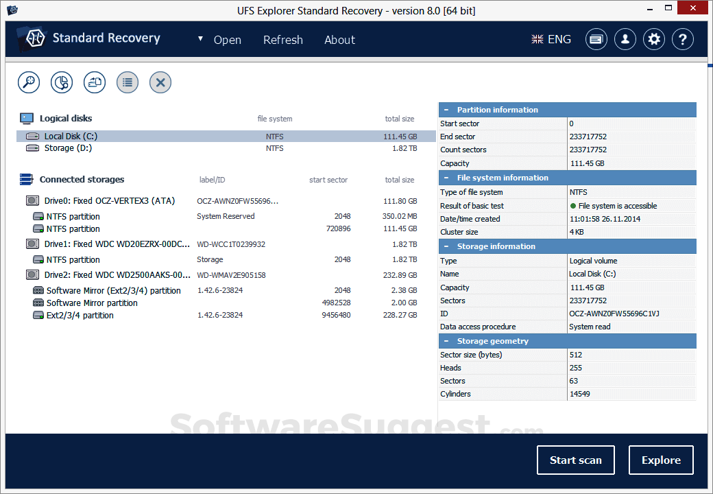Click the magnifier scan storage icon
713x494 pixels.
(29, 82)
